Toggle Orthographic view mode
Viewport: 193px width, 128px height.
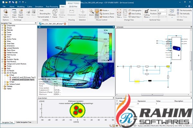click(135, 11)
